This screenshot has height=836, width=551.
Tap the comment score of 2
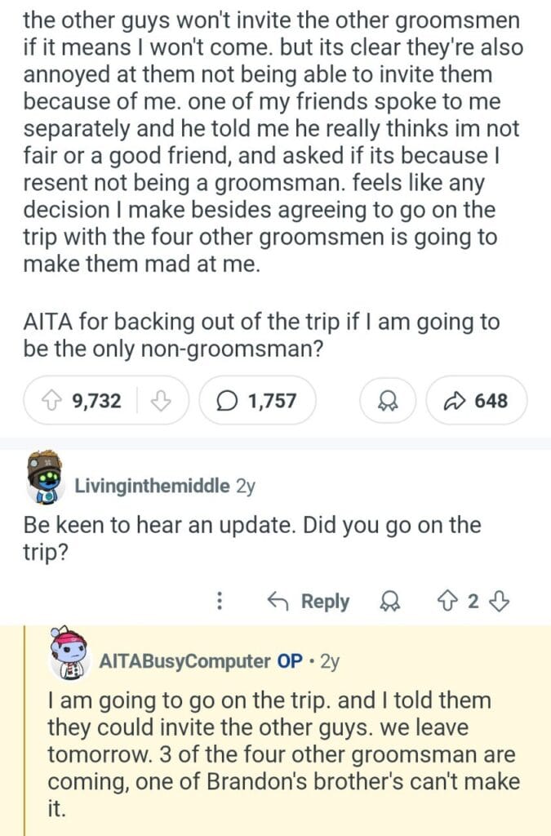pyautogui.click(x=473, y=602)
